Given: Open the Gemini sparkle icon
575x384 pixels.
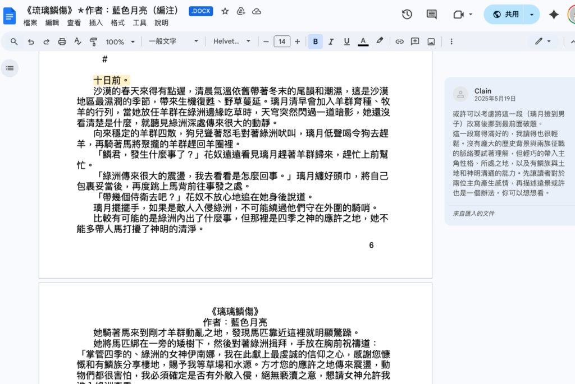Looking at the screenshot, I should point(554,14).
